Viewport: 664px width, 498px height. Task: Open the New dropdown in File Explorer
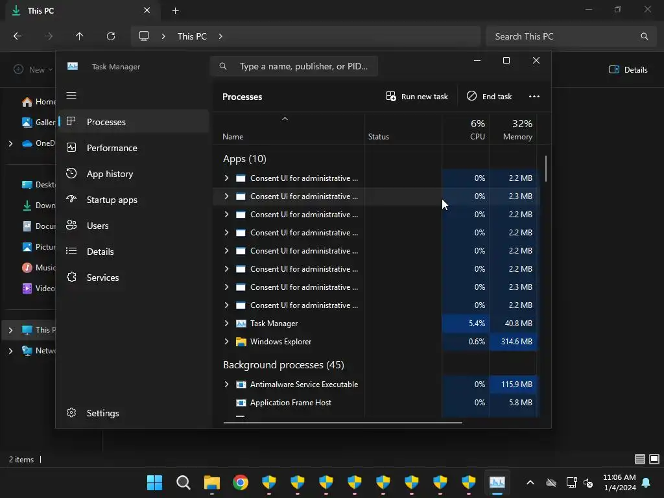coord(33,69)
